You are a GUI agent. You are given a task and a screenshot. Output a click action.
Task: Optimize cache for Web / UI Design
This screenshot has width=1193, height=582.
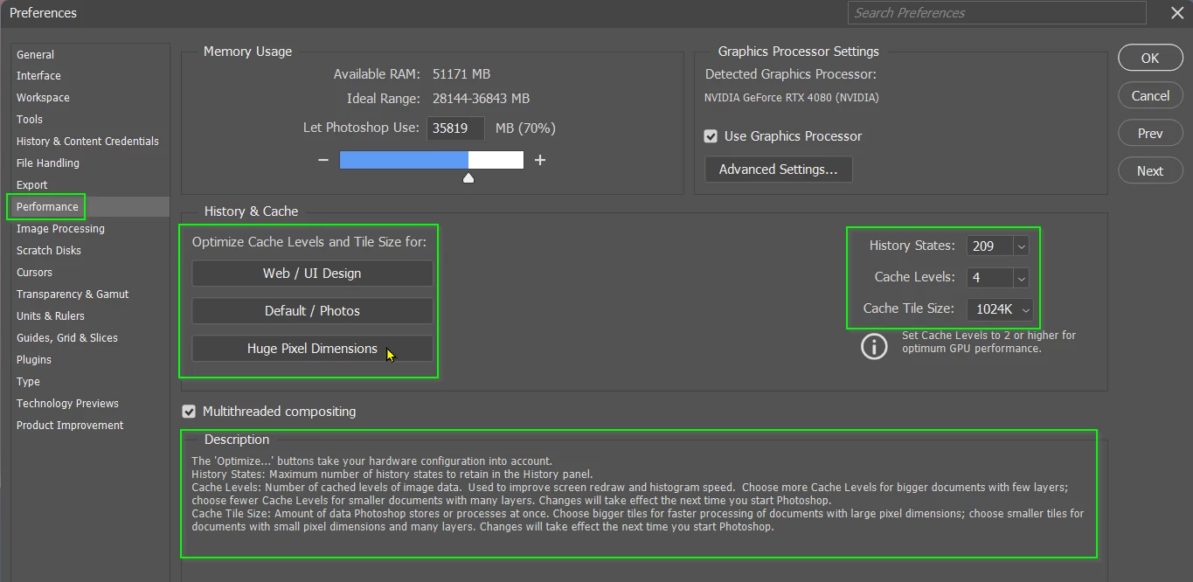tap(312, 274)
